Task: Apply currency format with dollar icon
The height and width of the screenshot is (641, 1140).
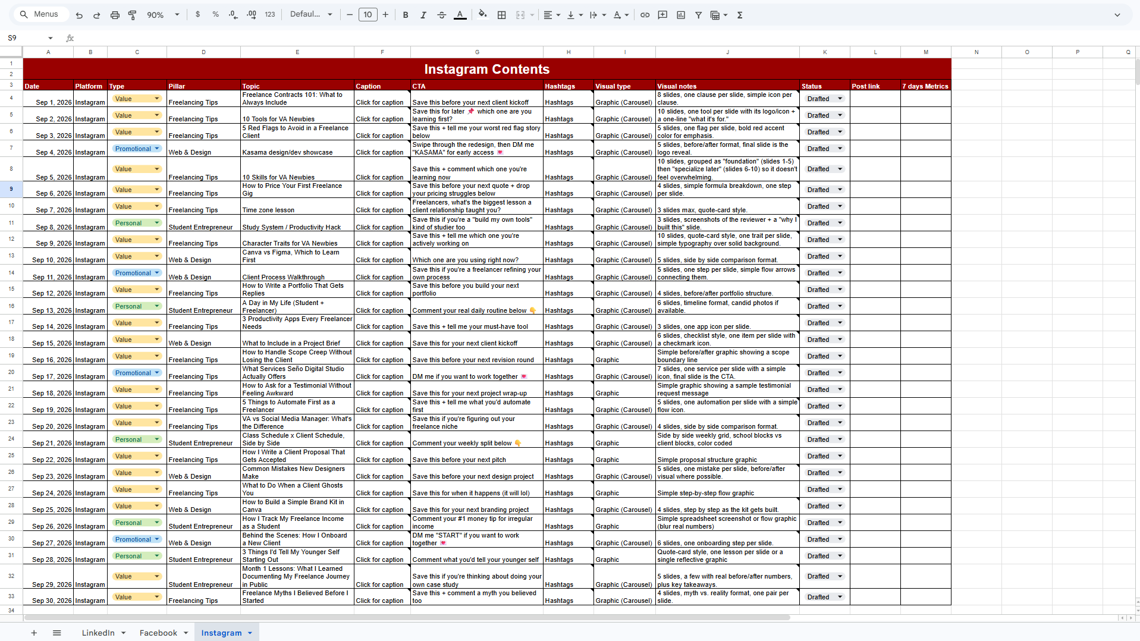Action: [197, 15]
